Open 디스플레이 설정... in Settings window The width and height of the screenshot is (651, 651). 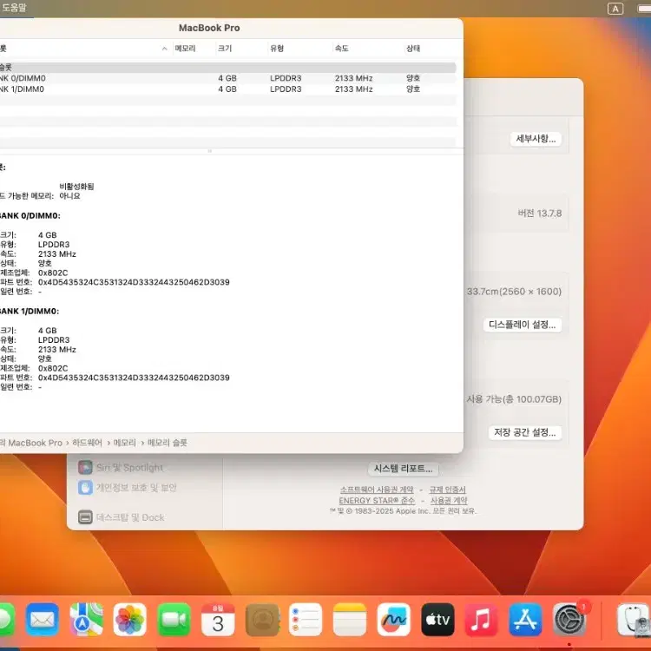[x=523, y=325]
